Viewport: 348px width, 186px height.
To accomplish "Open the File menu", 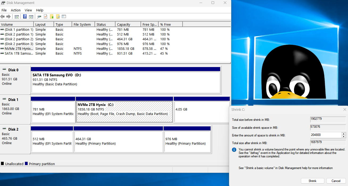I will [4, 10].
